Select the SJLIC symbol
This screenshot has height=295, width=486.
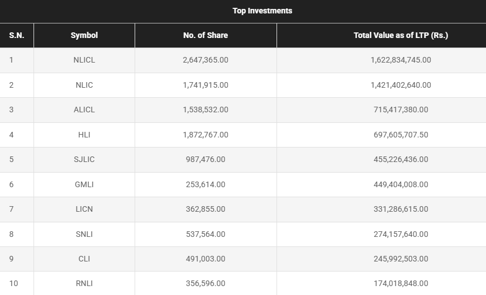[x=84, y=160]
